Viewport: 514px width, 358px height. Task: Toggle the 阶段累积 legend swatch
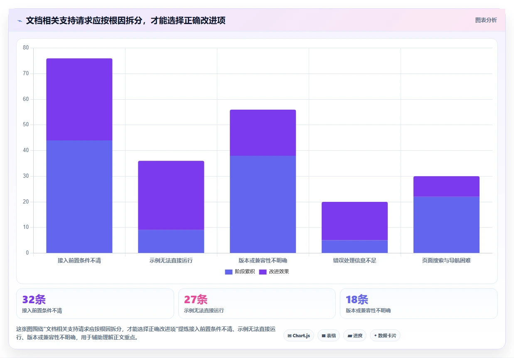[x=229, y=272]
